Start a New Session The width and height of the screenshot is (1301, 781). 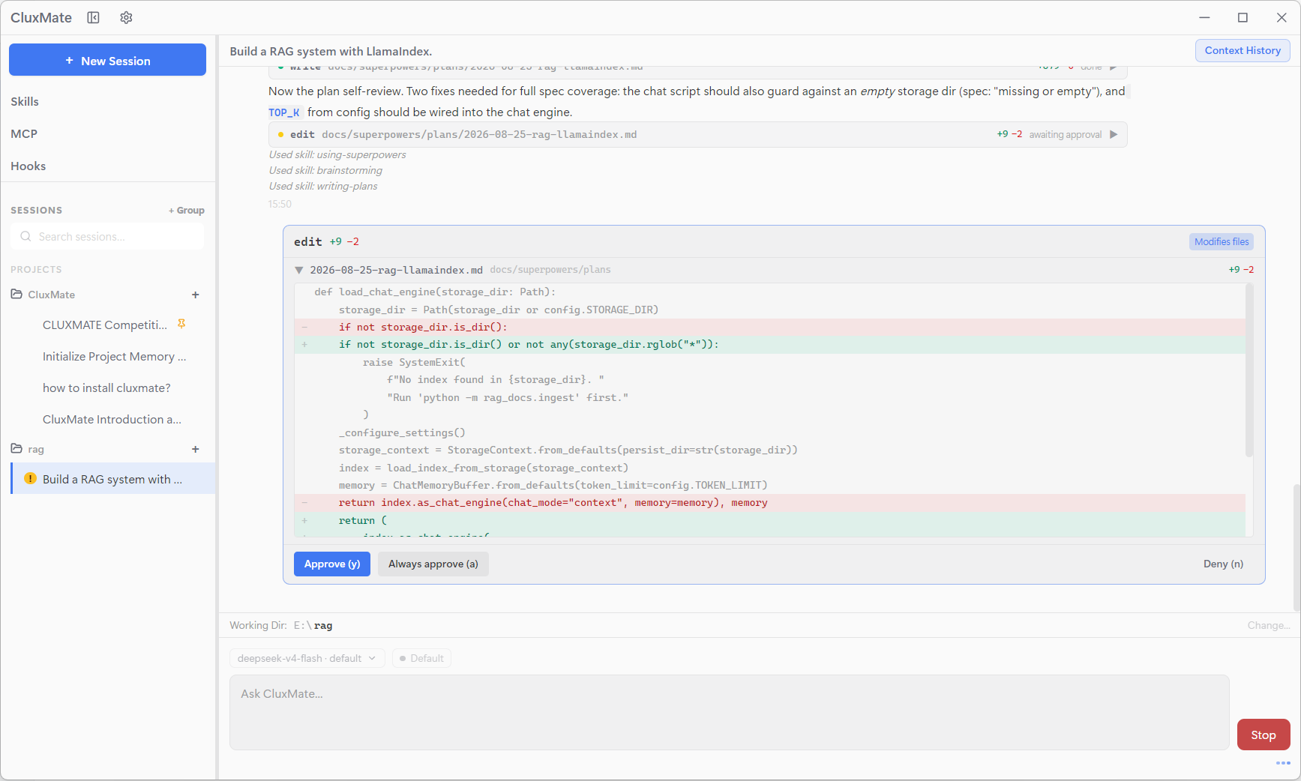tap(107, 60)
